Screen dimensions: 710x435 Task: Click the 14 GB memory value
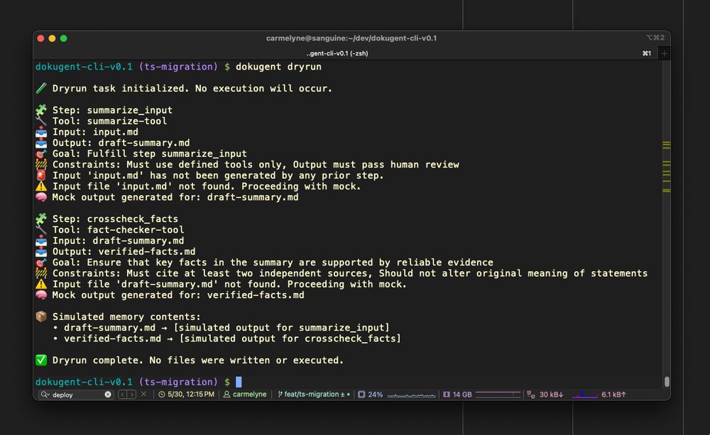click(462, 395)
